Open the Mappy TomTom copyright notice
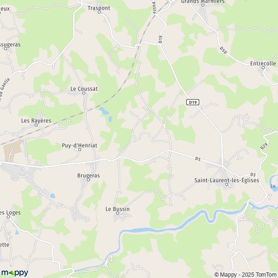Screen dimensions: 278x278 pos(245,274)
